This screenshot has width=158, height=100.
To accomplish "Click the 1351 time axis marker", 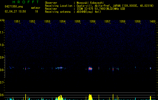I will 17,21.
